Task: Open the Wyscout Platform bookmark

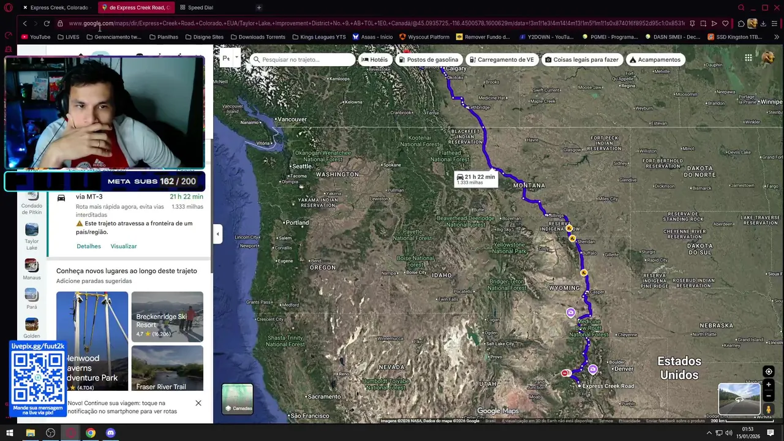Action: [x=424, y=37]
